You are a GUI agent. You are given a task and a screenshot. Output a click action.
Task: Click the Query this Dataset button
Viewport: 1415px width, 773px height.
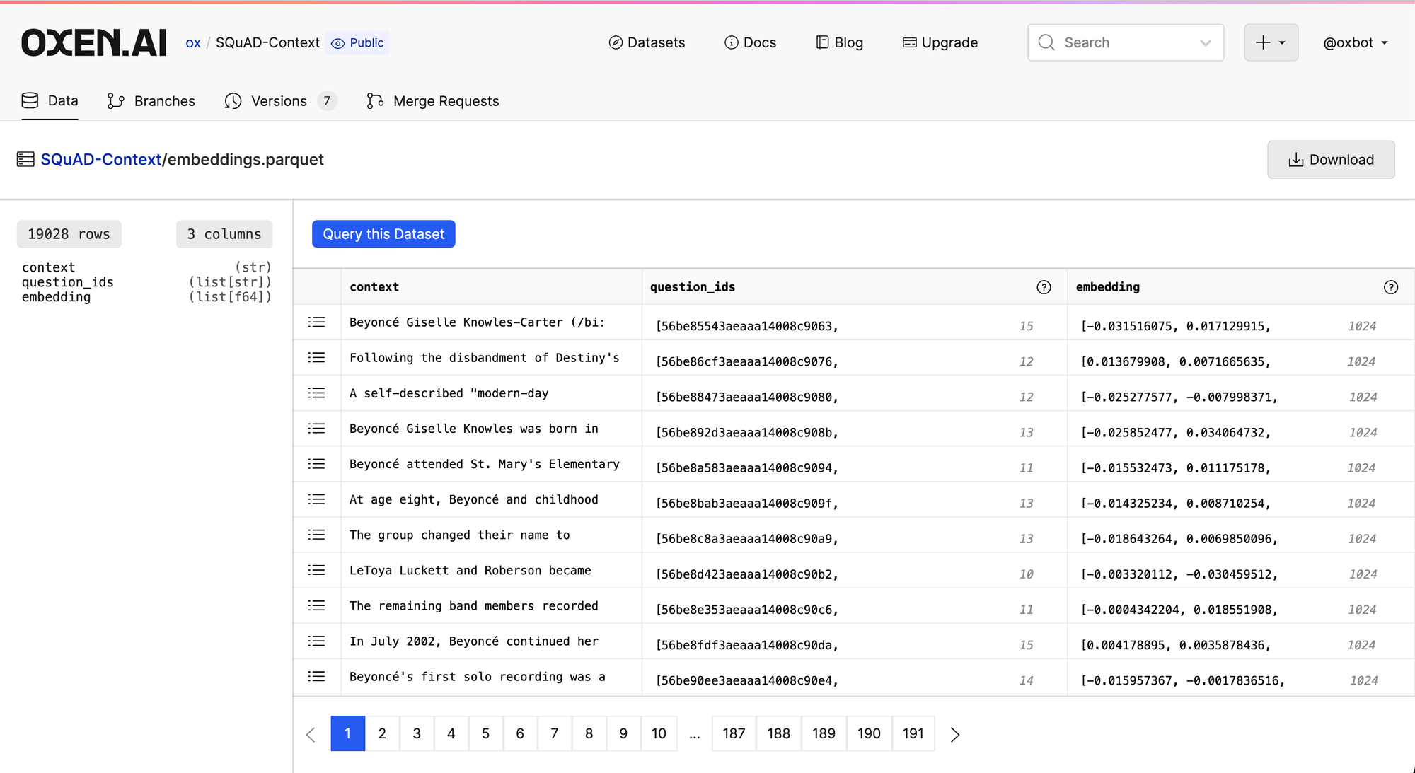(x=383, y=234)
